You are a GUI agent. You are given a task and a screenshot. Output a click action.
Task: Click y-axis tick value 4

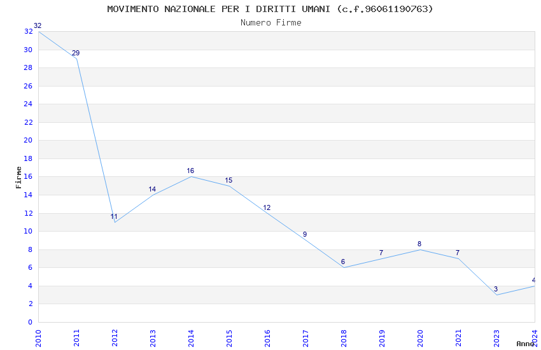click(x=31, y=286)
